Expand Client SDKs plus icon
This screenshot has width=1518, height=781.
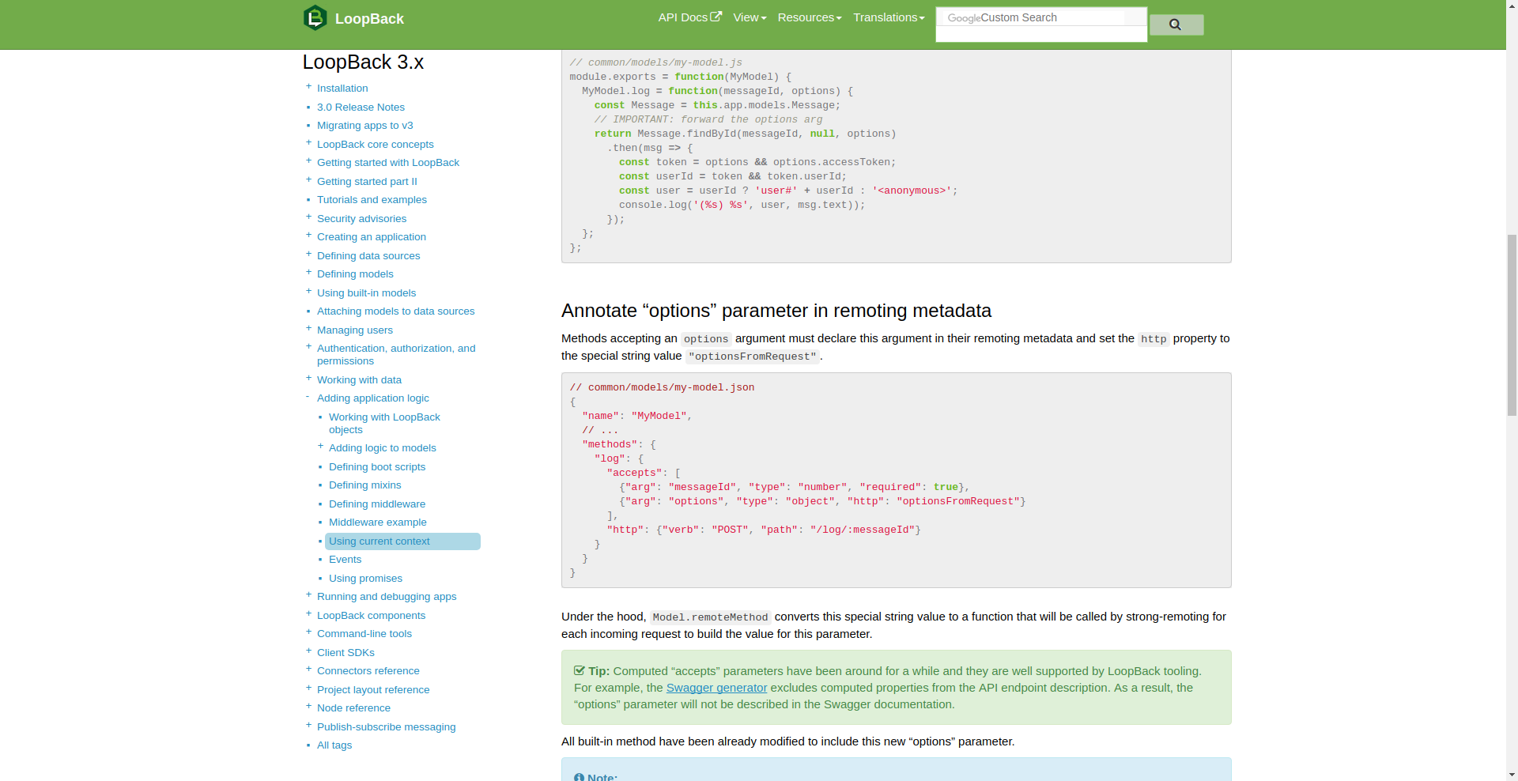tap(308, 651)
